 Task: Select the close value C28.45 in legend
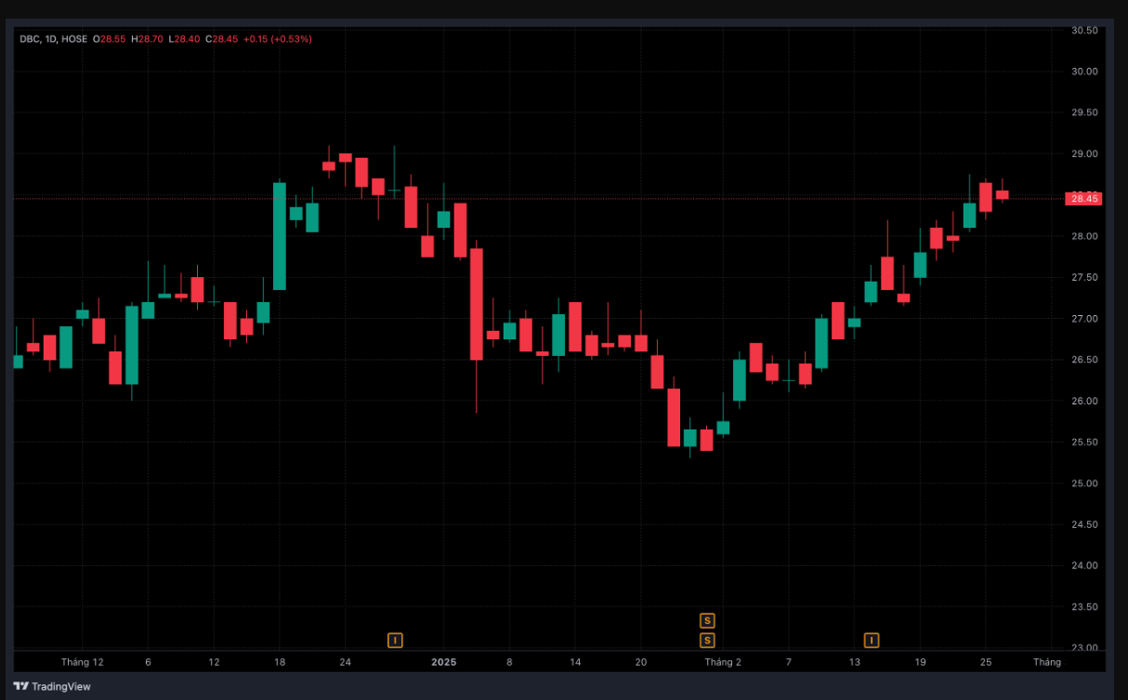pyautogui.click(x=221, y=39)
